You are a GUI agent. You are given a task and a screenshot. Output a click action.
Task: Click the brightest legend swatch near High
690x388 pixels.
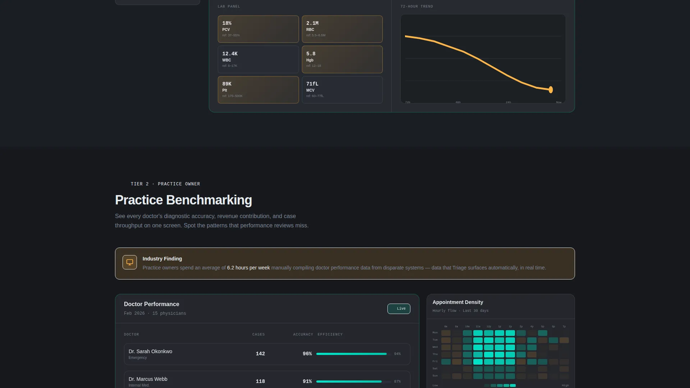(513, 385)
